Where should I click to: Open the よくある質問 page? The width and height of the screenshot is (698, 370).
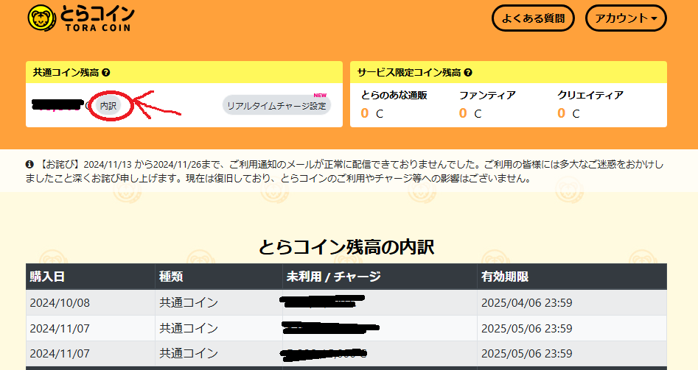(x=531, y=18)
